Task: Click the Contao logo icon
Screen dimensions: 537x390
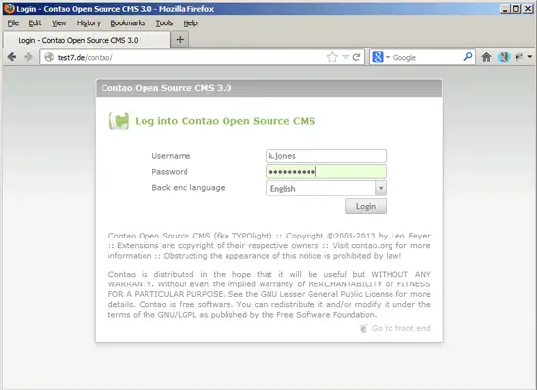Action: tap(119, 121)
